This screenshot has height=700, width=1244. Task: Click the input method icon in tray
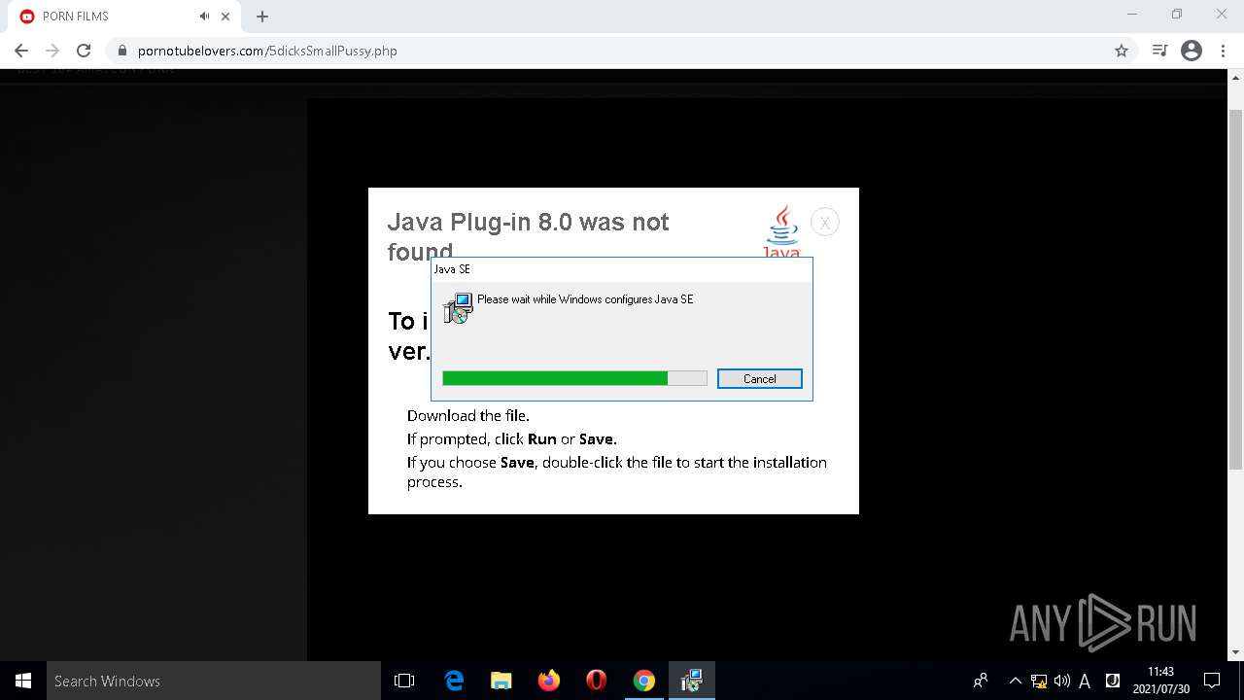coord(1113,681)
